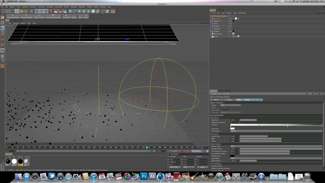Toggle Seen By Camera checkbox

[x=231, y=166]
